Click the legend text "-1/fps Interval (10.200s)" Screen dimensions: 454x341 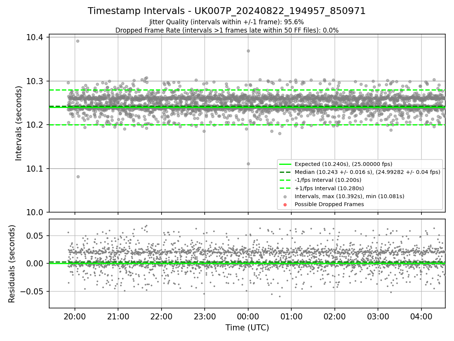[328, 180]
